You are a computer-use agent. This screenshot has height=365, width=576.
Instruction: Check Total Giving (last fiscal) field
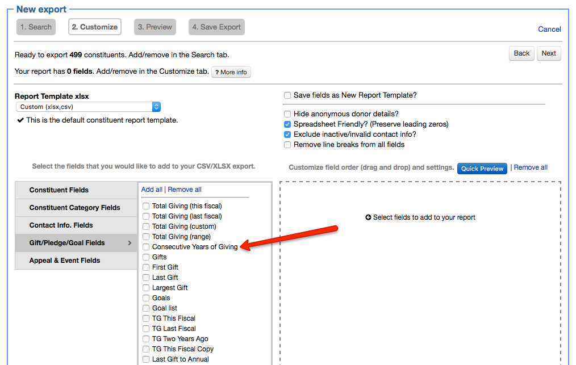146,216
